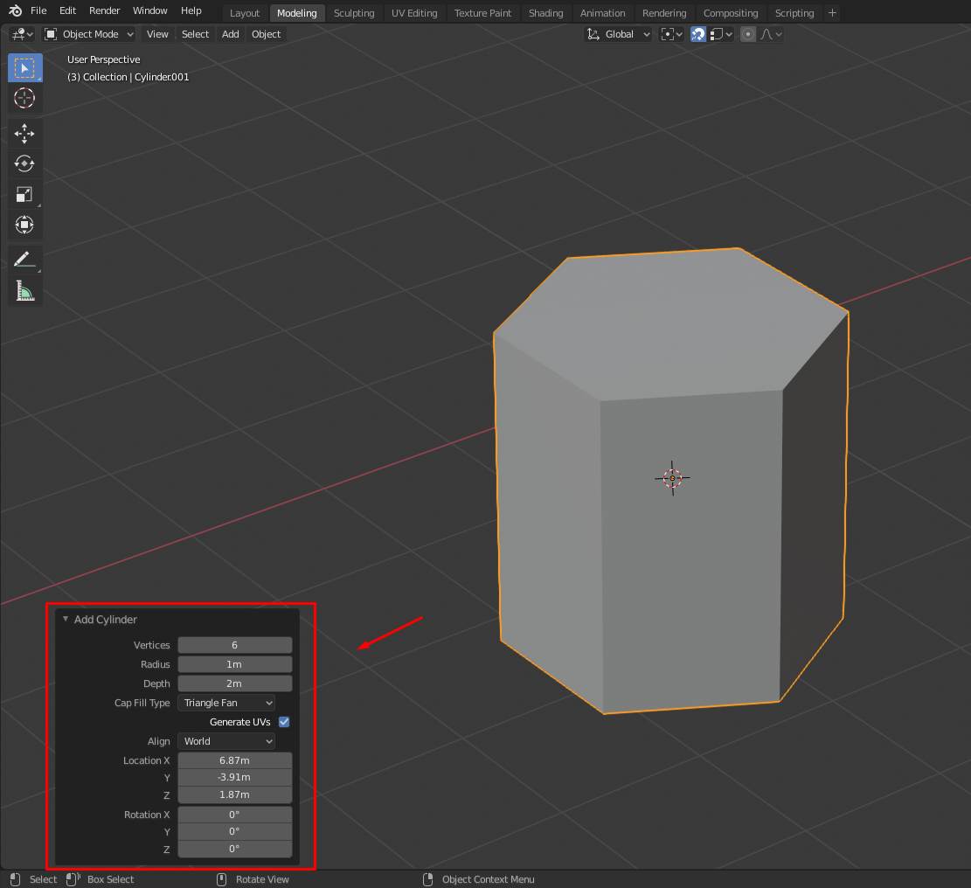971x888 pixels.
Task: Open the Cap Fill Type dropdown
Action: pyautogui.click(x=226, y=703)
